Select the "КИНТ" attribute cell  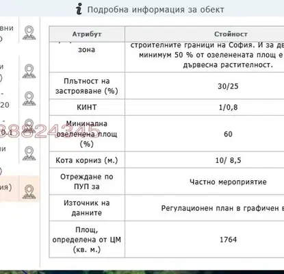[87, 107]
